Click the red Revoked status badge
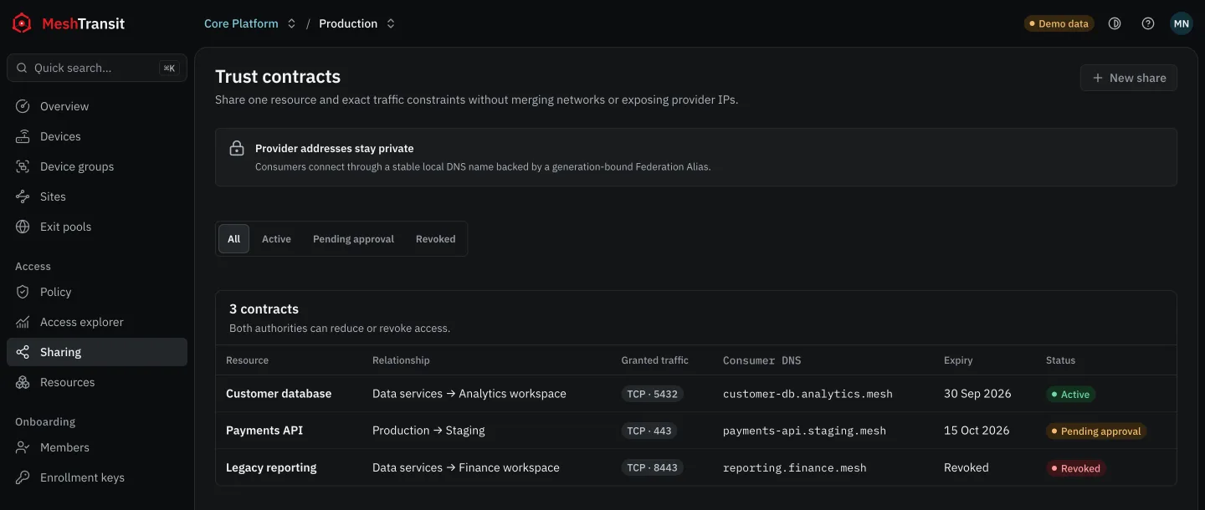1205x510 pixels. (1075, 467)
